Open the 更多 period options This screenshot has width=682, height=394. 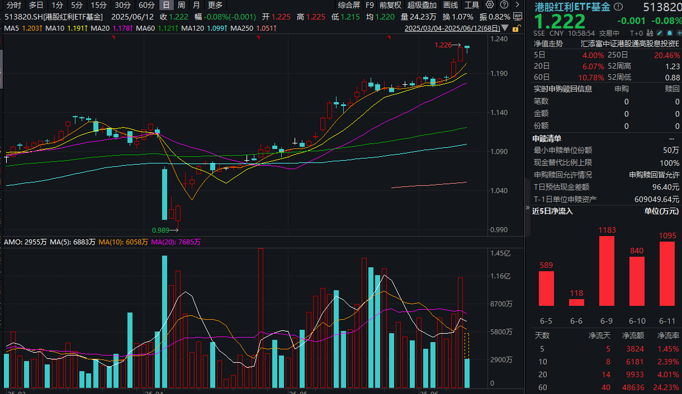(215, 5)
